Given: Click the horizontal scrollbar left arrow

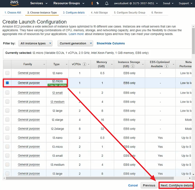Looking at the screenshot, I should (x=4, y=178).
